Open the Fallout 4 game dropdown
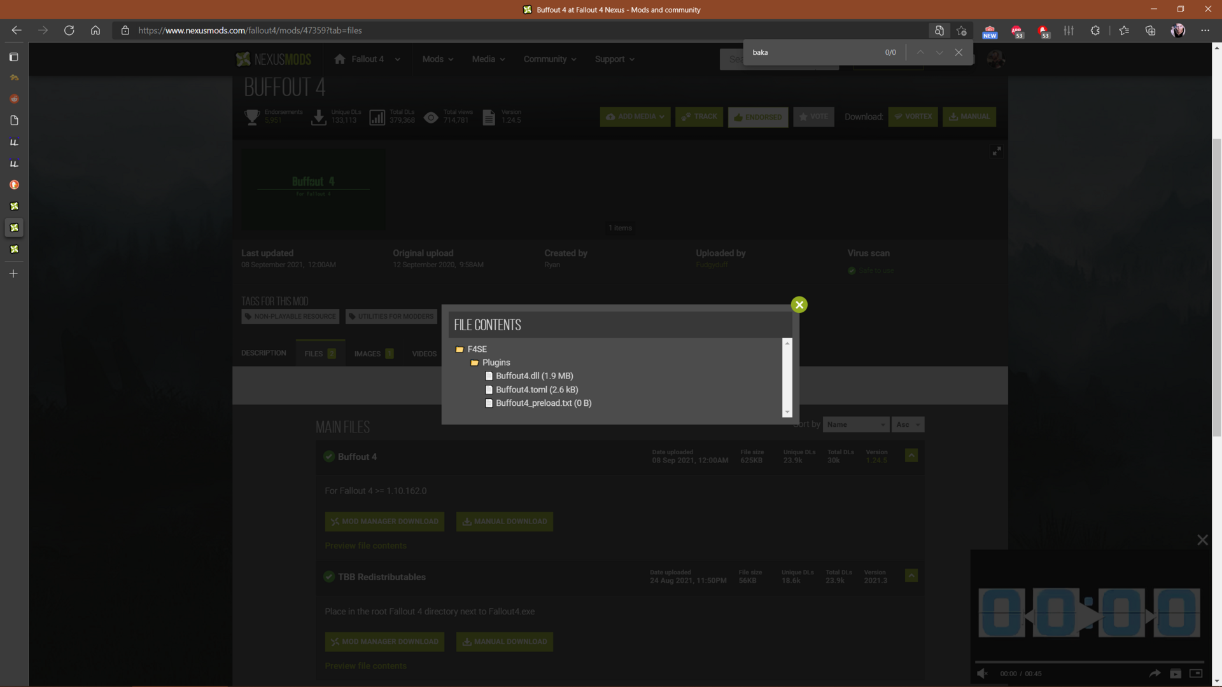Viewport: 1222px width, 687px height. coord(367,59)
